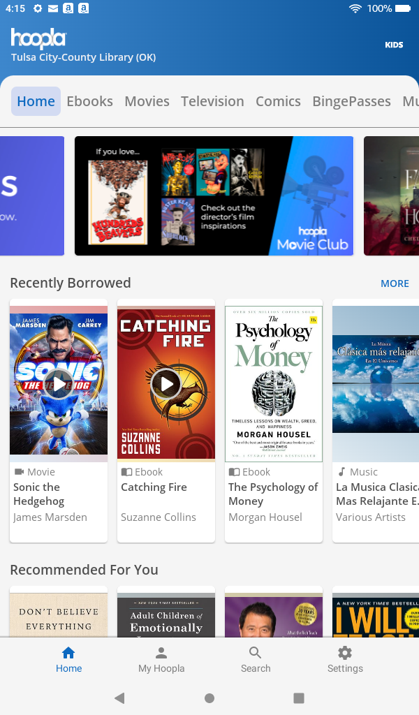Open Settings gear in bottom navigation
Screen dimensions: 419x715
345,653
